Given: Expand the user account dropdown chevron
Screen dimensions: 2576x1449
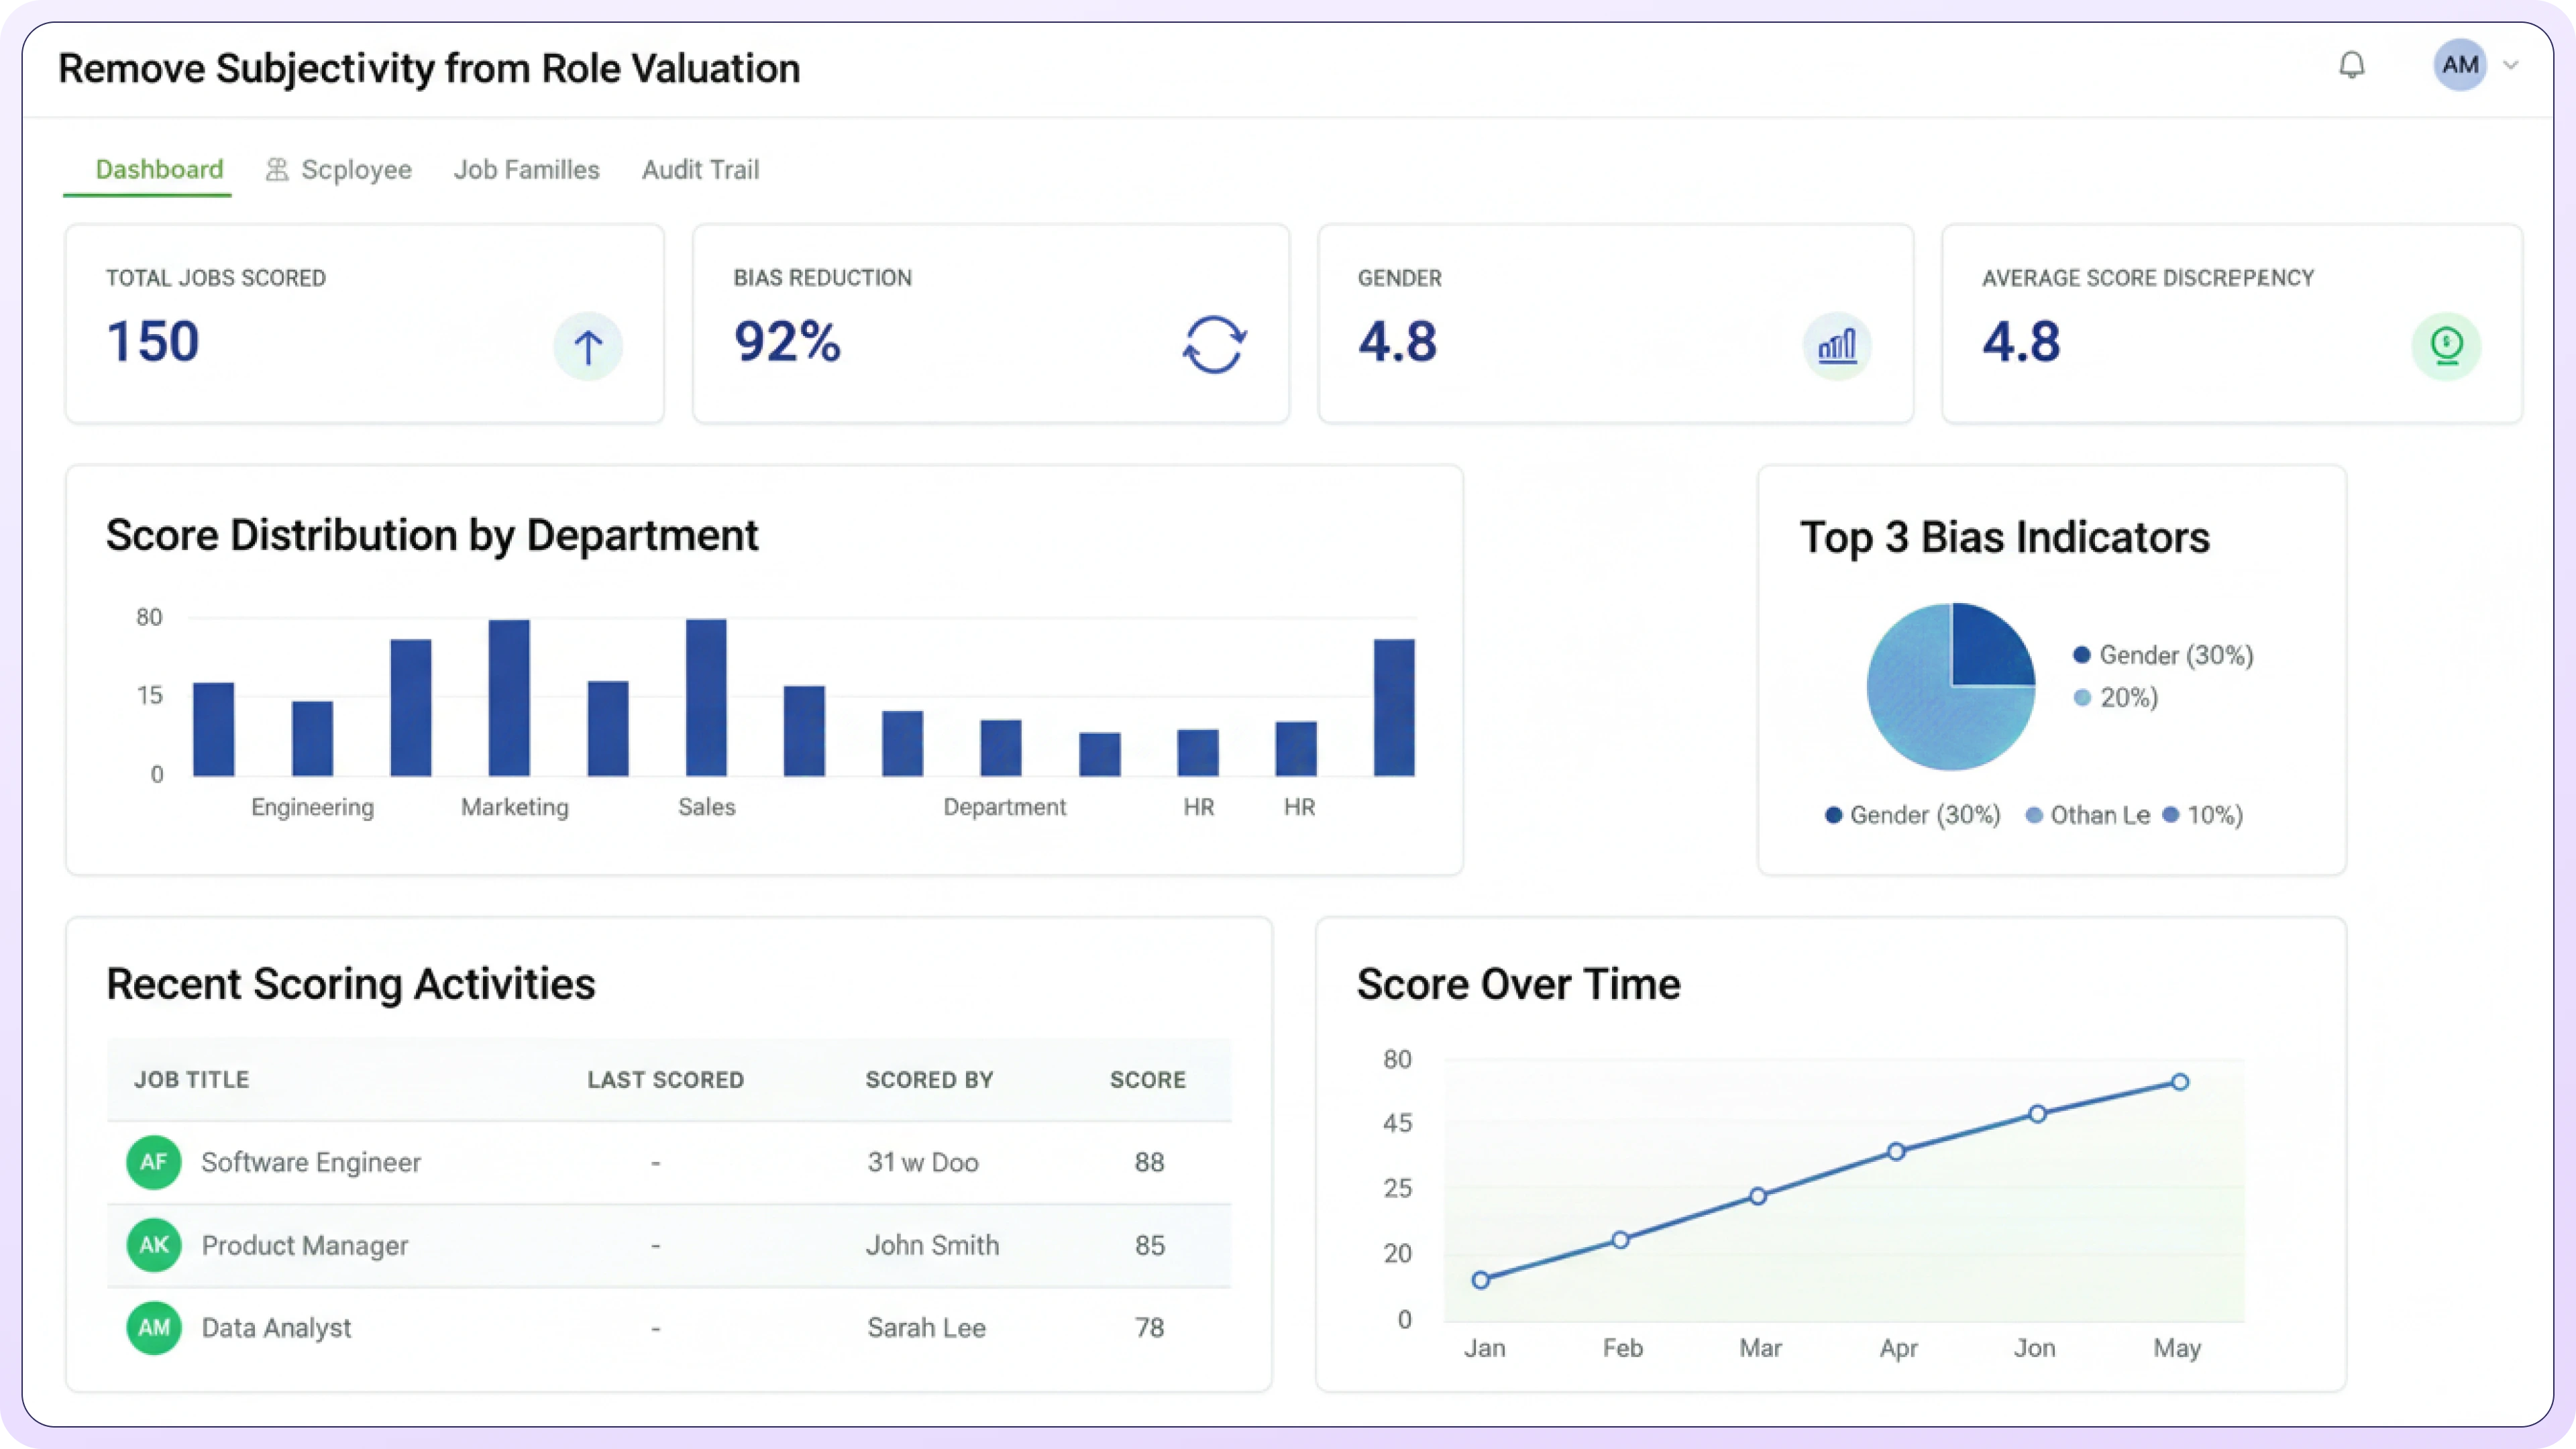Looking at the screenshot, I should (x=2511, y=66).
